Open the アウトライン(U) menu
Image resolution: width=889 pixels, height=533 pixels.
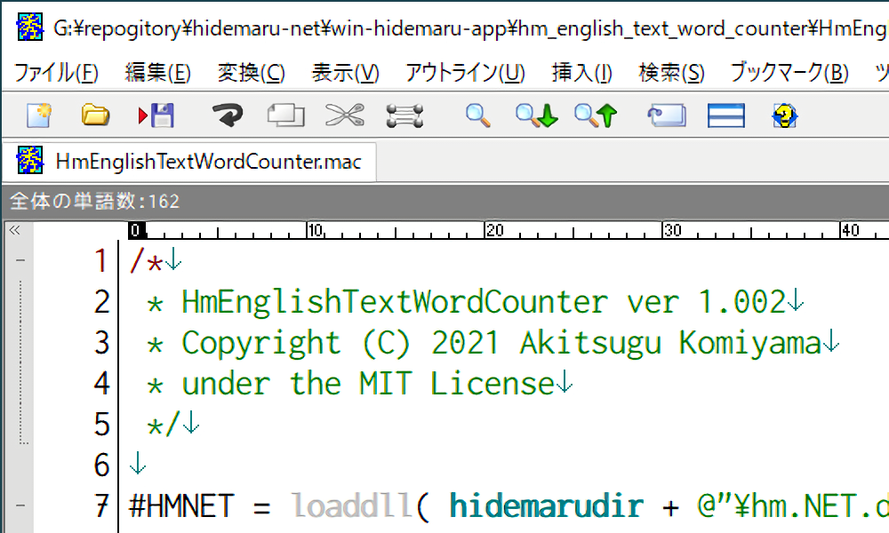tap(465, 73)
